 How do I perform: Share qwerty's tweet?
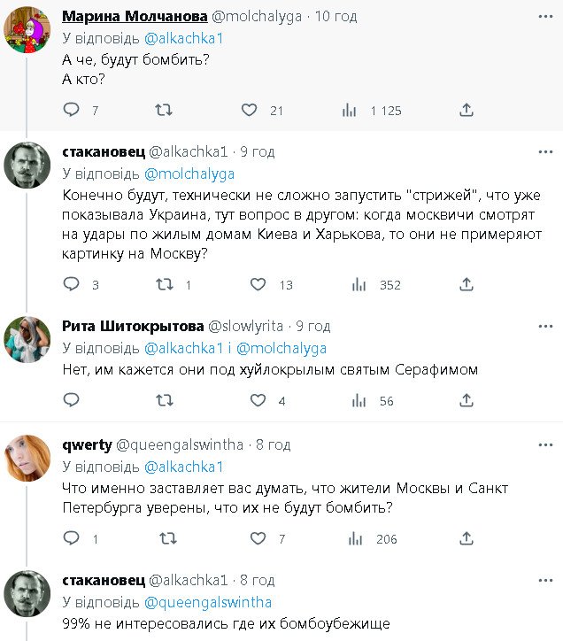(x=467, y=538)
